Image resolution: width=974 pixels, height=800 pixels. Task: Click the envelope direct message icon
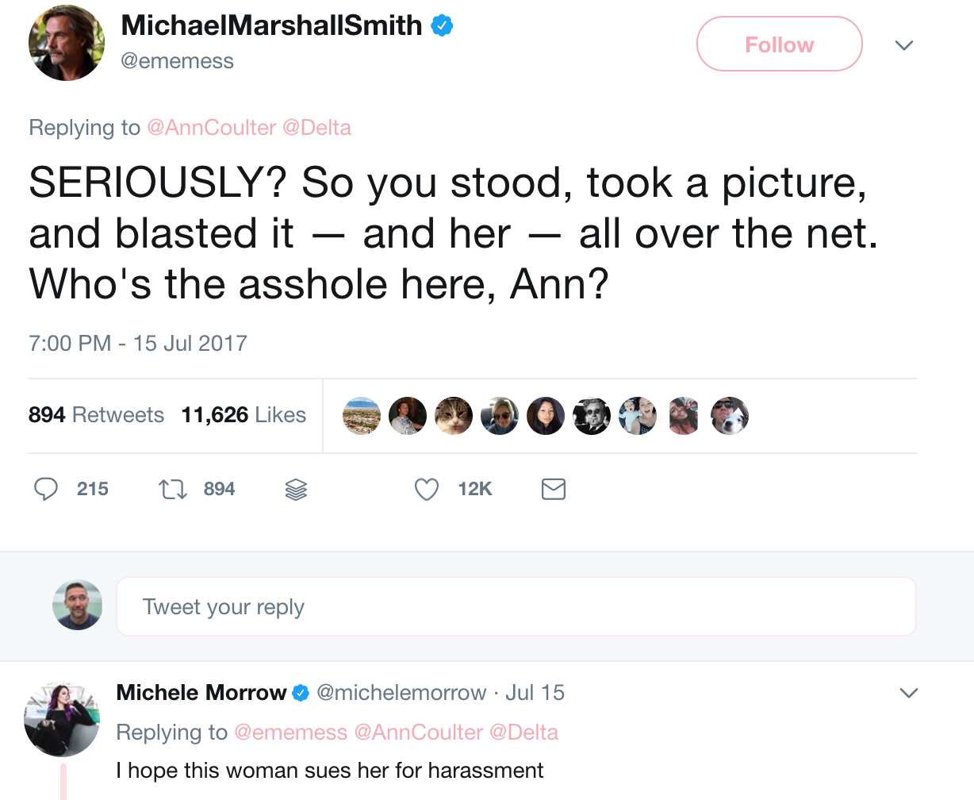pos(553,489)
